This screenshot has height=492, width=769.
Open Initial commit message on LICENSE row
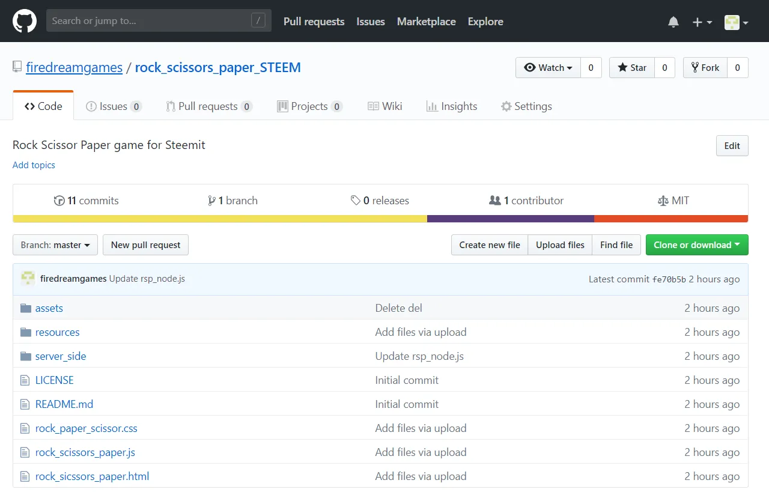pos(407,380)
